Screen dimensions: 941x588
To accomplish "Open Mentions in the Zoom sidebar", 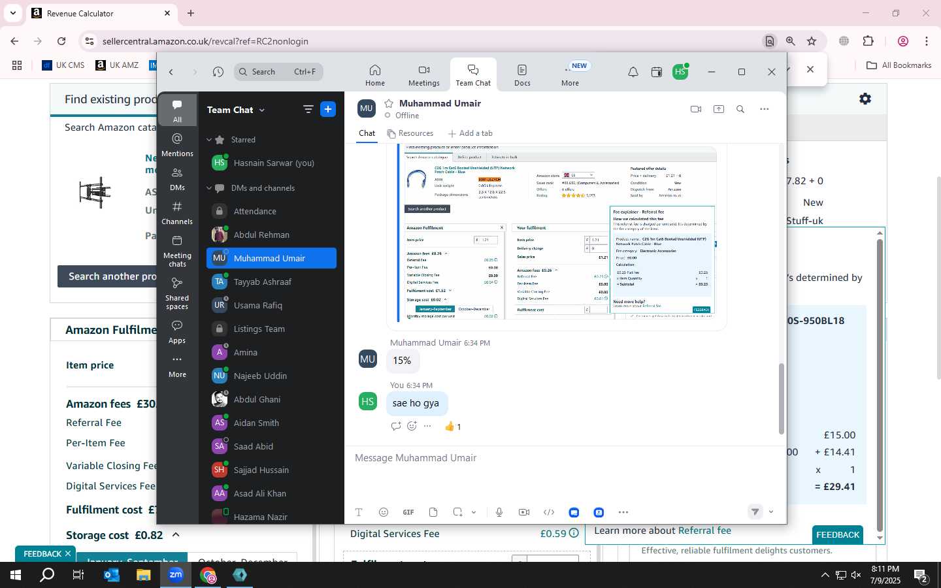I will click(177, 144).
